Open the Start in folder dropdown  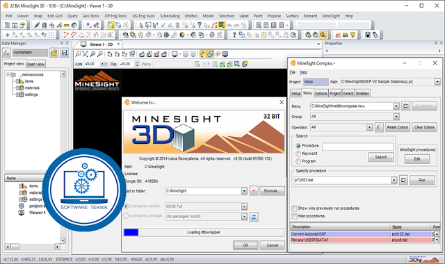click(x=244, y=191)
